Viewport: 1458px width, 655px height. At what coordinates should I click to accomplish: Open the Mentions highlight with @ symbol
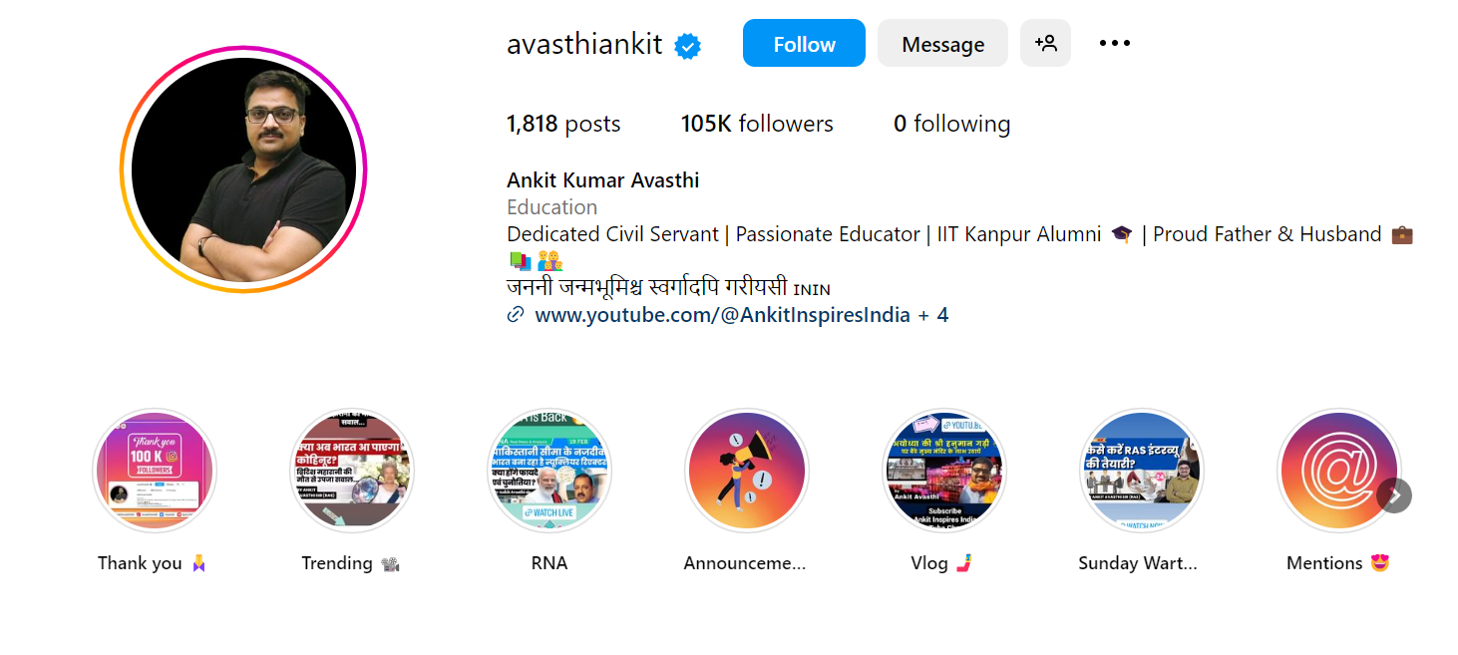coord(1339,471)
